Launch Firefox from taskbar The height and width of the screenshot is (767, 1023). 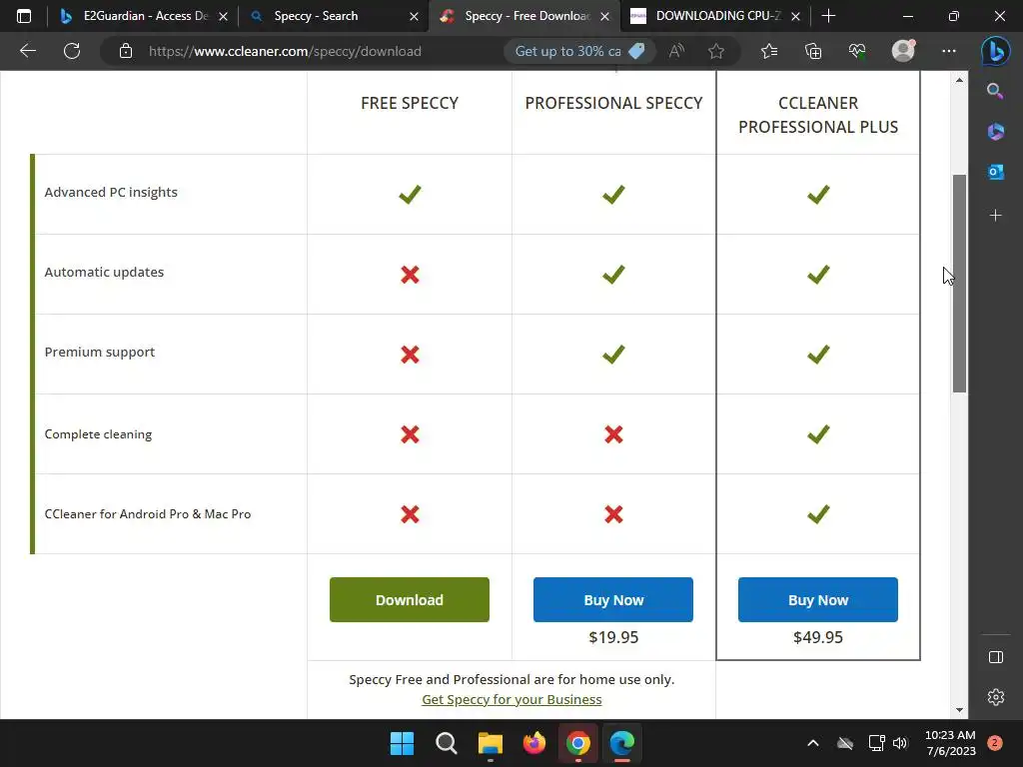[534, 743]
